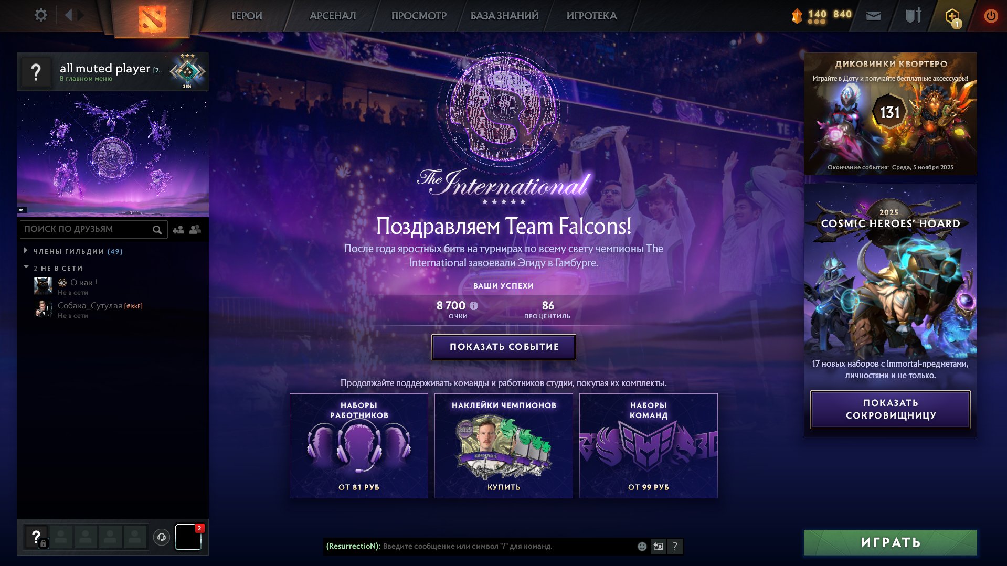Open the Арсенал tab
The height and width of the screenshot is (566, 1007).
(x=333, y=16)
